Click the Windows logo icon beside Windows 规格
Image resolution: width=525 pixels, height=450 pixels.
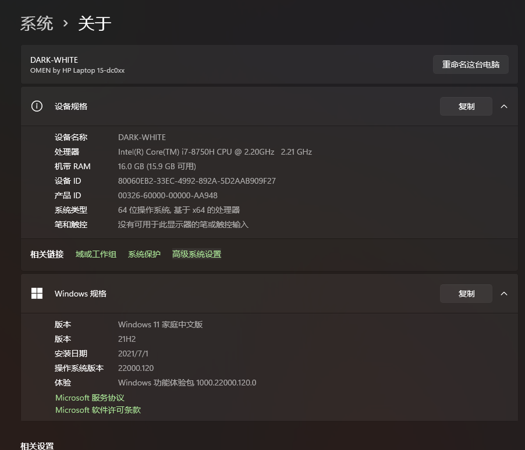point(37,294)
